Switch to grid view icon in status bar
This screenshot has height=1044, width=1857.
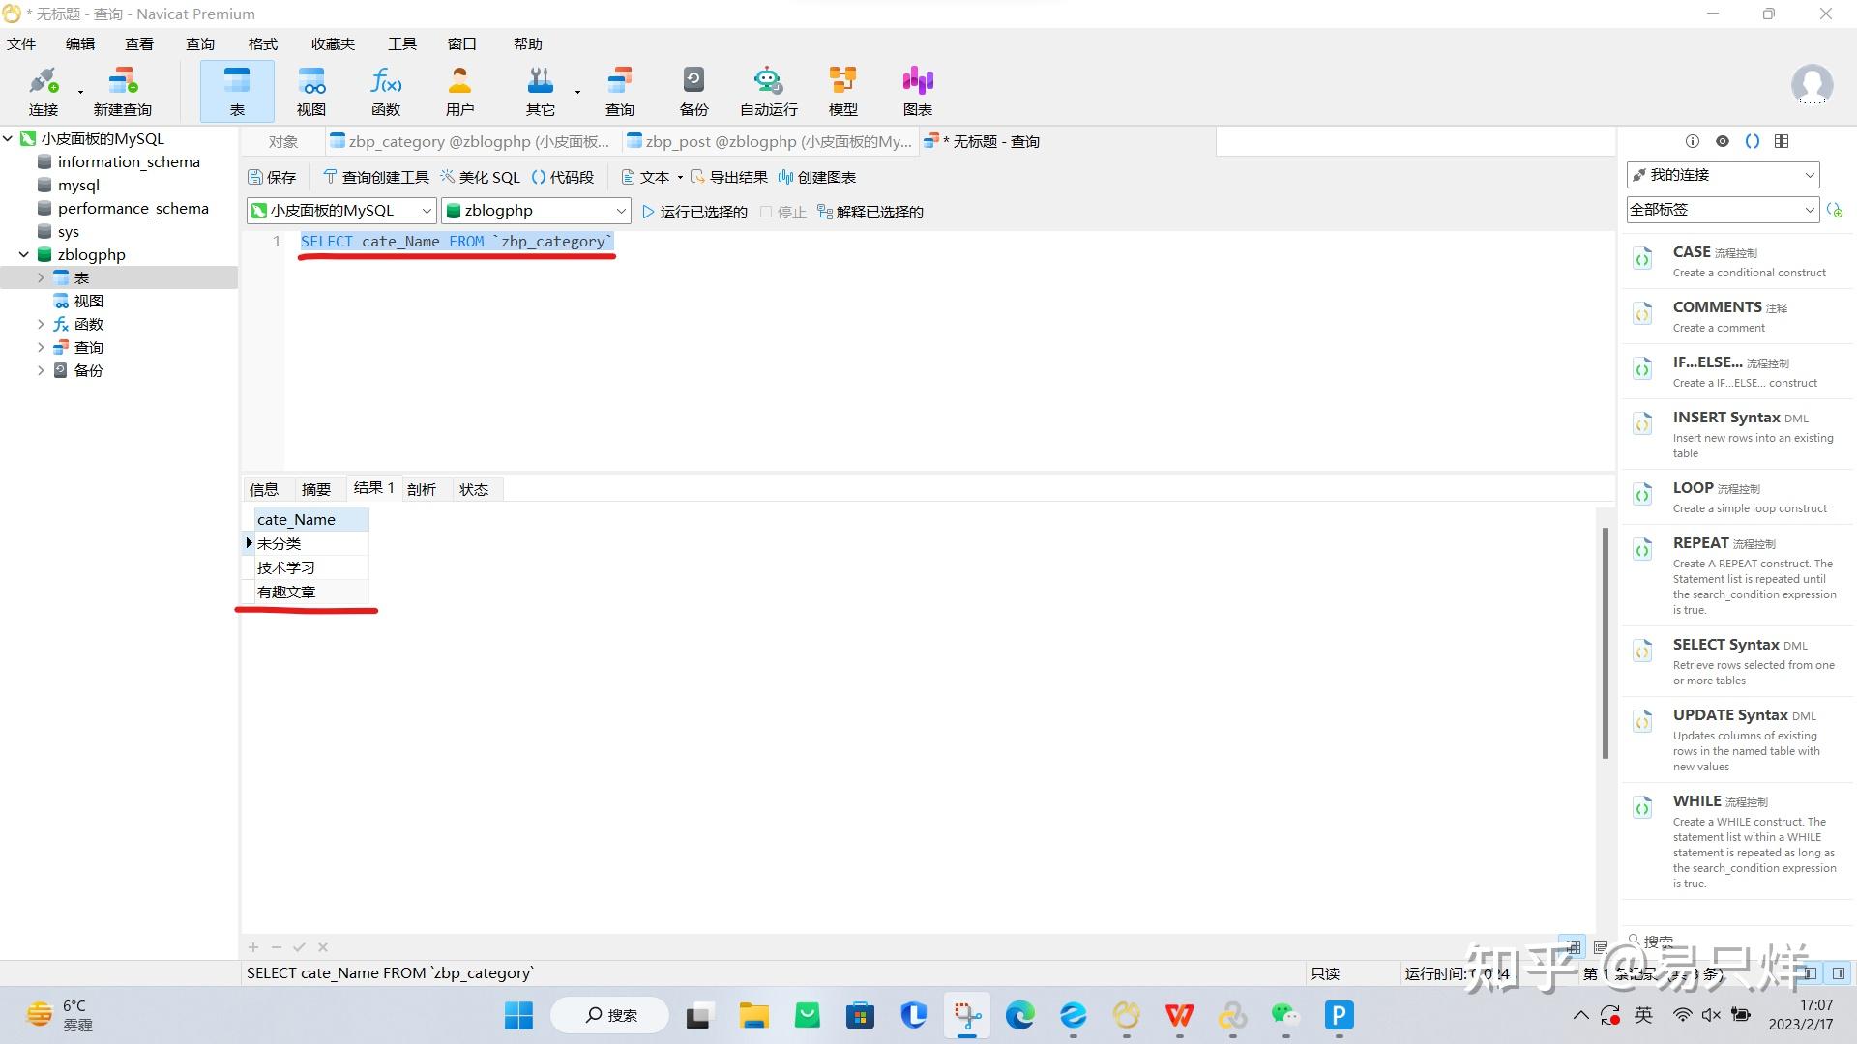click(x=1574, y=946)
